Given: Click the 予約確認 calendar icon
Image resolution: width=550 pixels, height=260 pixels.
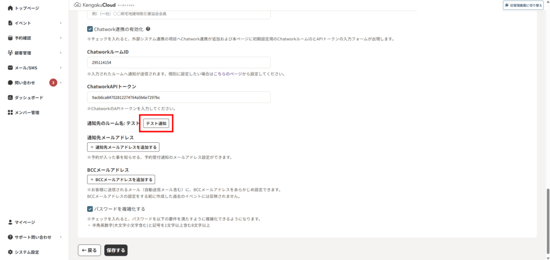Looking at the screenshot, I should [10, 38].
